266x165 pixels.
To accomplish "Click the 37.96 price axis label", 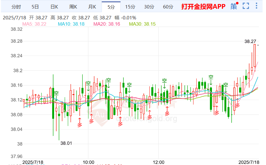I will pyautogui.click(x=17, y=156).
